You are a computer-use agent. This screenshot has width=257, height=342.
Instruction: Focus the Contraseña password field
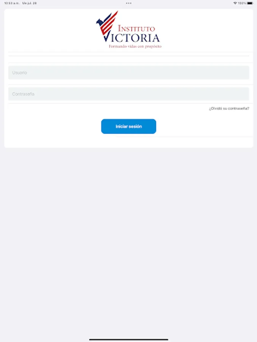pyautogui.click(x=129, y=94)
